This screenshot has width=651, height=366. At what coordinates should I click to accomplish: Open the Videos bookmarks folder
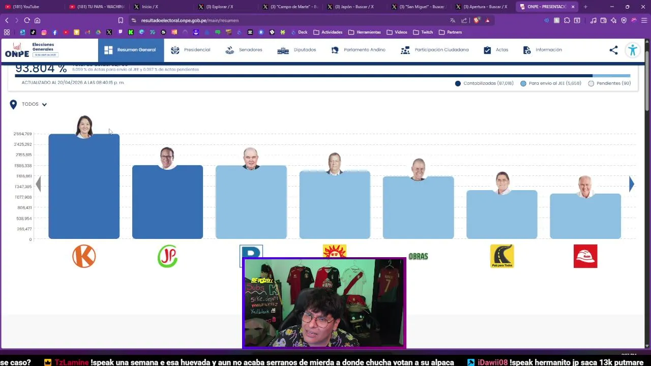point(397,32)
